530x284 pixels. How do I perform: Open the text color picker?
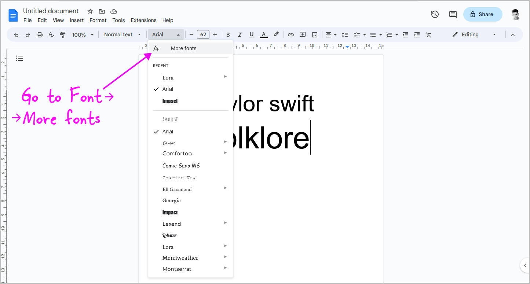point(263,35)
